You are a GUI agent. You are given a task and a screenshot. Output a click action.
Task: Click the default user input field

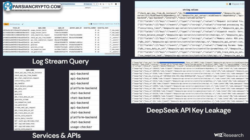pos(88,8)
